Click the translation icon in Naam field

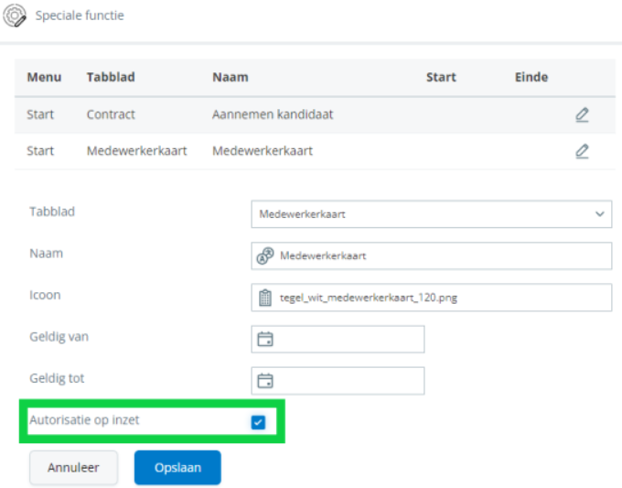click(265, 256)
